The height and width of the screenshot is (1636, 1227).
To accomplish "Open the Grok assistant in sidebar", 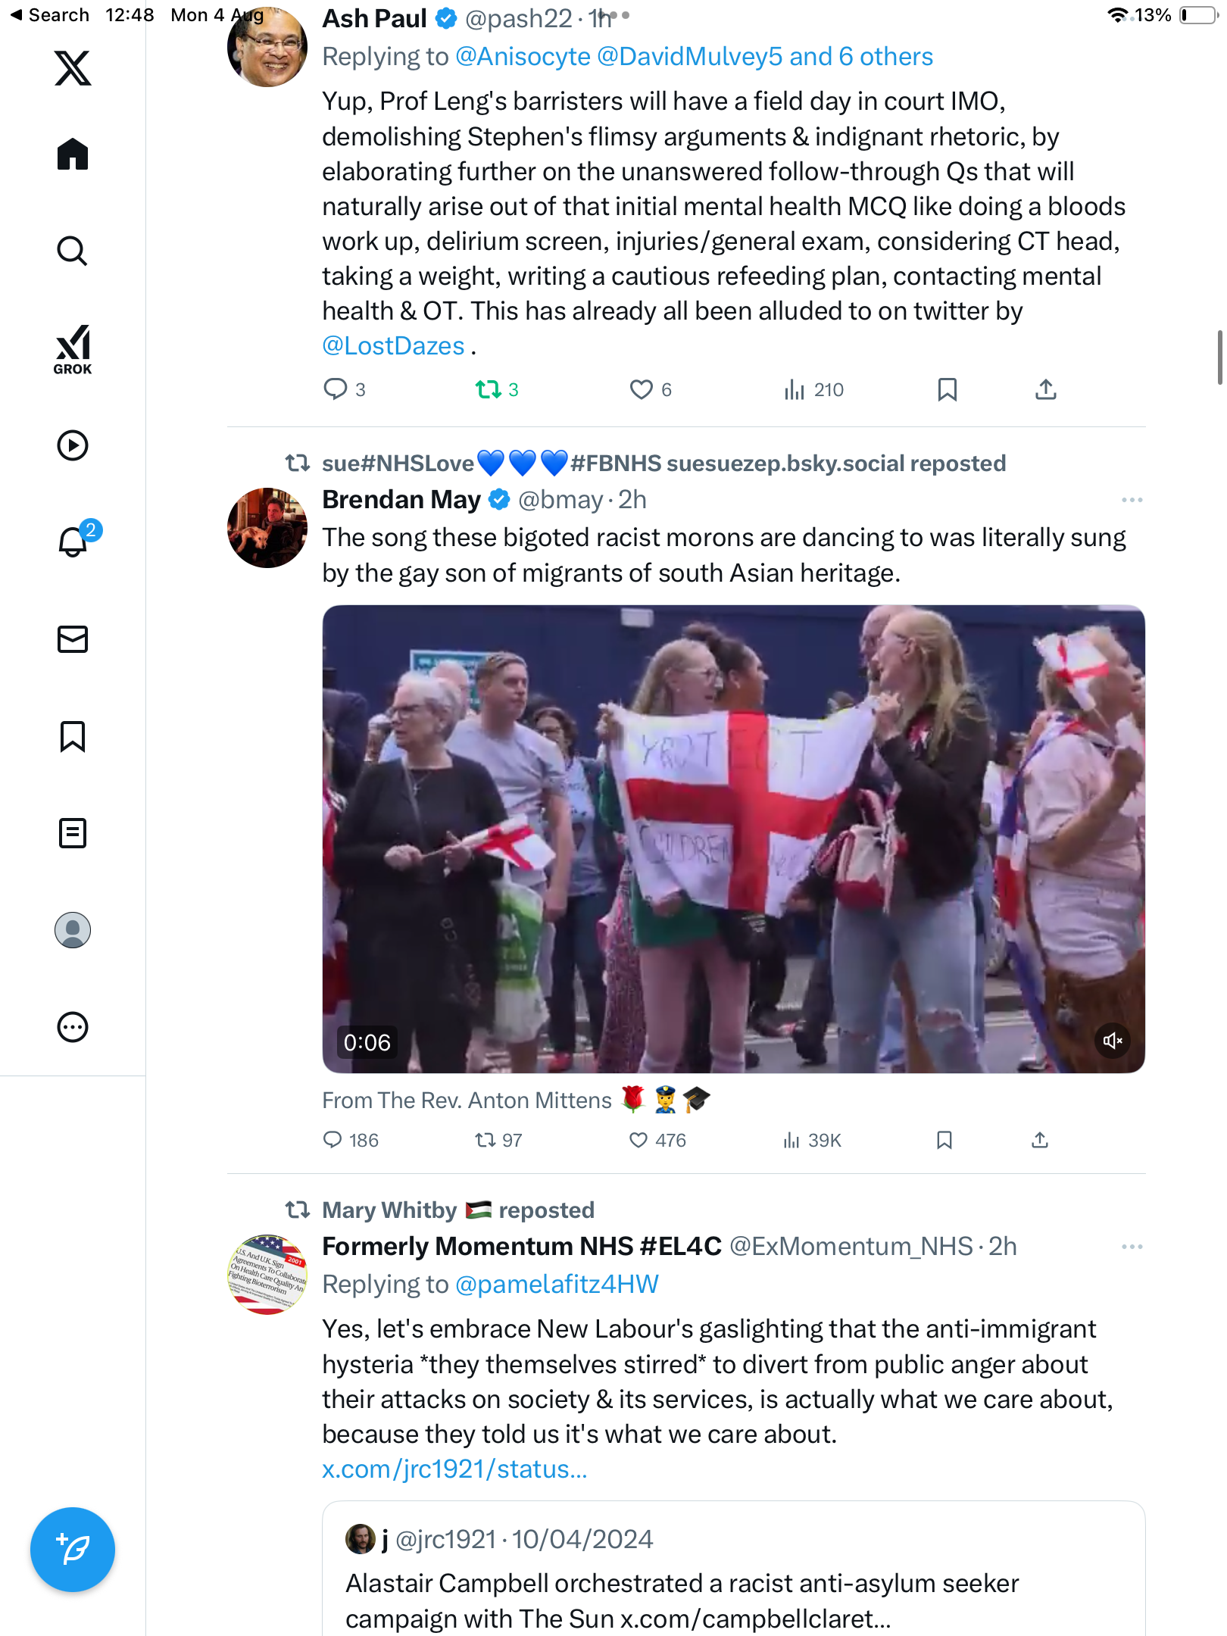I will tap(73, 350).
